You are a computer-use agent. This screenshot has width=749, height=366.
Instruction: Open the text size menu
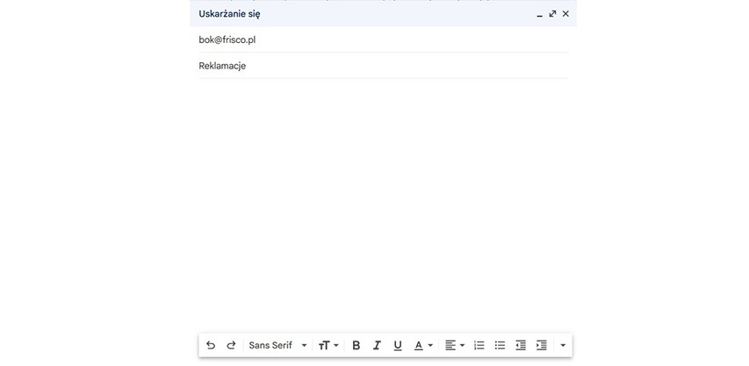(x=328, y=345)
